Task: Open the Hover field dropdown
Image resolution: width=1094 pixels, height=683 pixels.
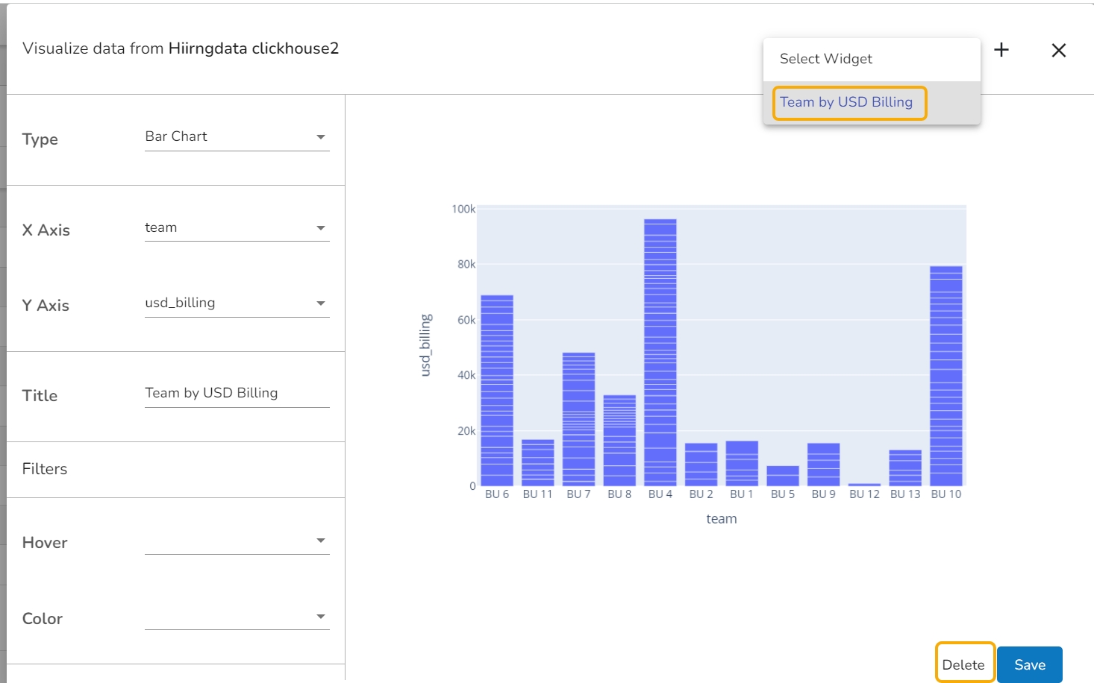Action: pyautogui.click(x=237, y=541)
